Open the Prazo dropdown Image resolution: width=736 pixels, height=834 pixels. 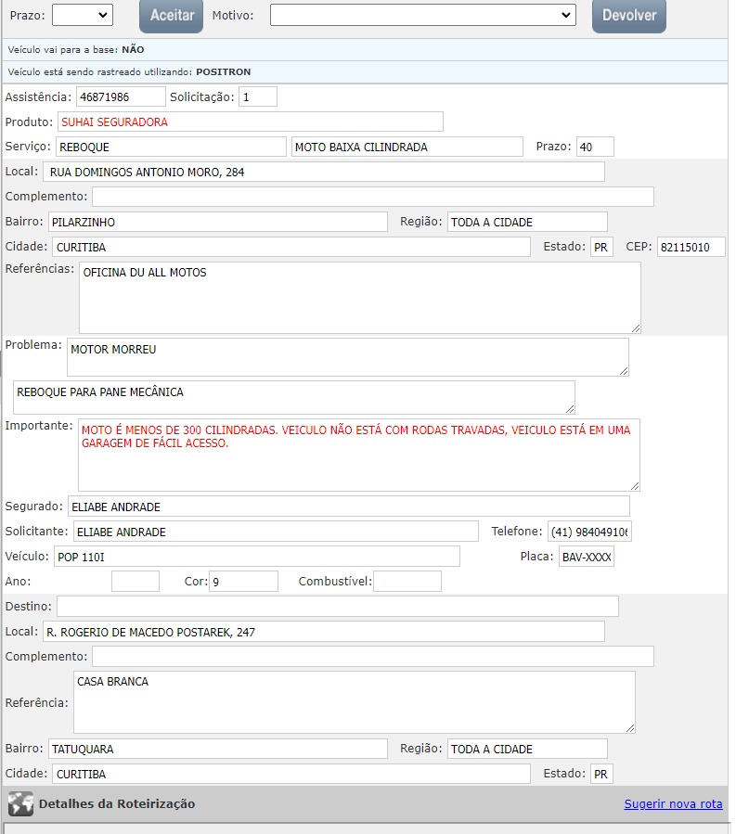pos(82,15)
